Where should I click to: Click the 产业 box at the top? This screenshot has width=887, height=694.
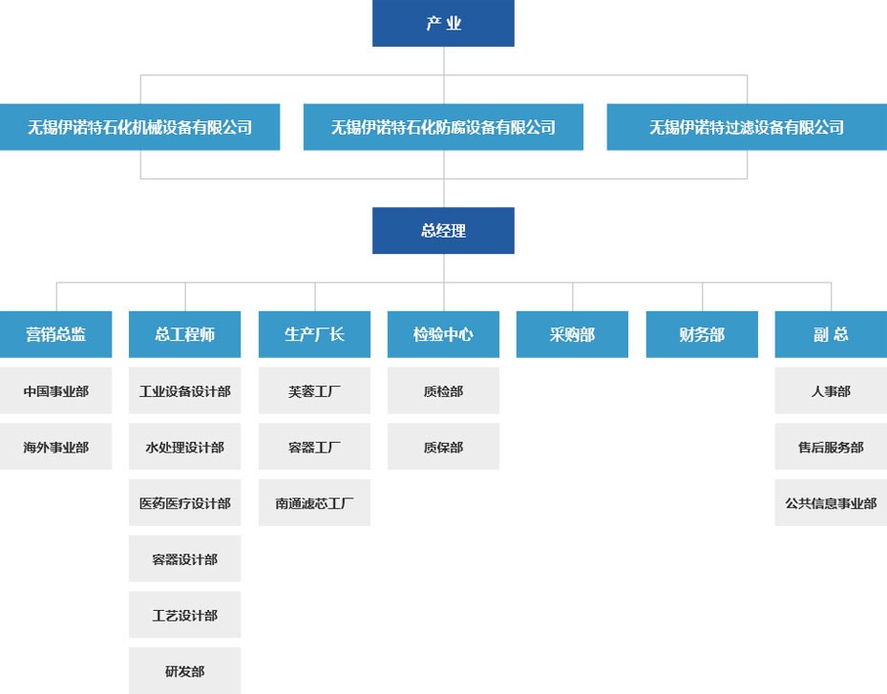443,23
